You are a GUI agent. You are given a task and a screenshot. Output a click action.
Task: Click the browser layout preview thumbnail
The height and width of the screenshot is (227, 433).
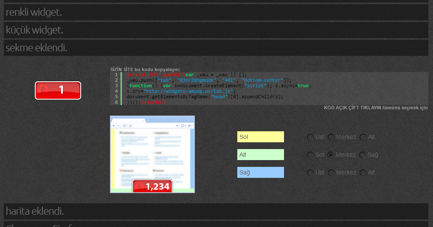click(x=152, y=154)
